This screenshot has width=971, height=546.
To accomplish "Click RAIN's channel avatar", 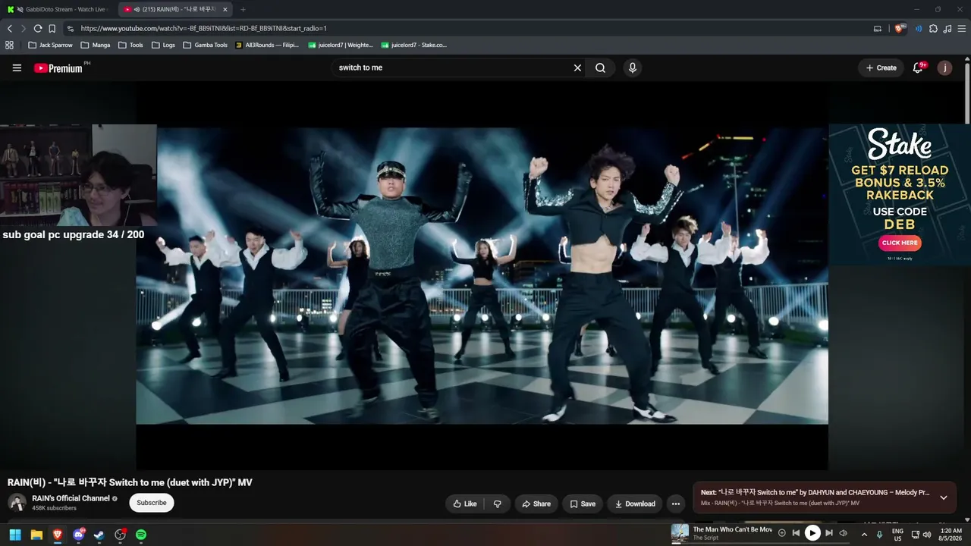I will tap(17, 502).
